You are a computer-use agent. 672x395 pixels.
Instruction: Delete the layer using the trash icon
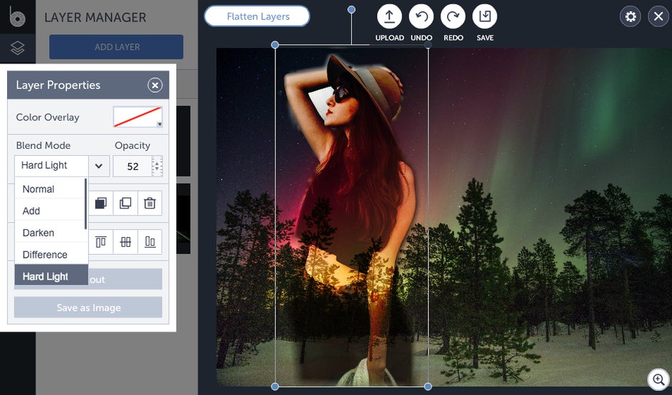point(149,203)
